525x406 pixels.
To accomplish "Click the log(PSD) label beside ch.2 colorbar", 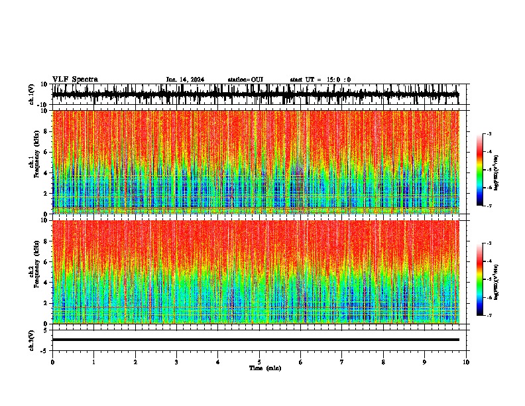I will coord(496,282).
